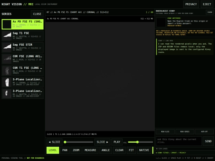Click the sagittal 3-Plane Localizer thumbnail
Image resolution: width=215 pixels, height=161 pixels.
7,94
